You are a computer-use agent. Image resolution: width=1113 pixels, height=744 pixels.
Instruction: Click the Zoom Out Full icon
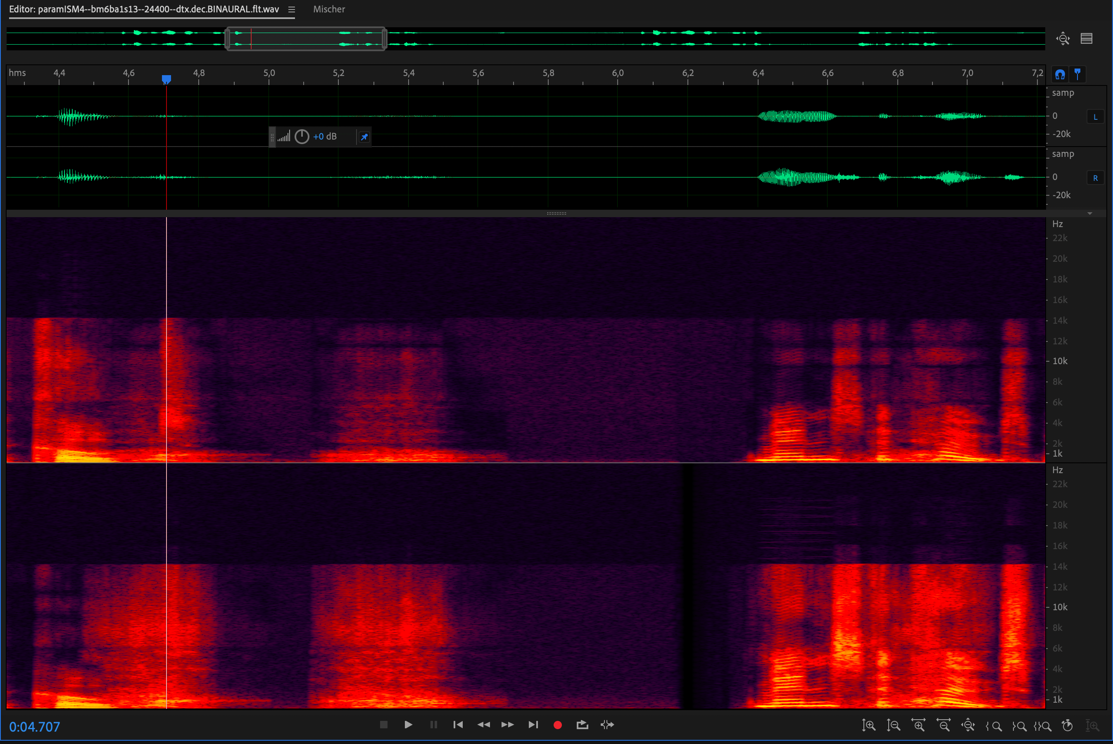click(x=968, y=725)
